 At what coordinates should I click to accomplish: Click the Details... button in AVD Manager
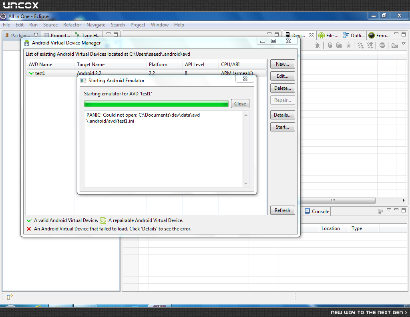click(x=282, y=115)
